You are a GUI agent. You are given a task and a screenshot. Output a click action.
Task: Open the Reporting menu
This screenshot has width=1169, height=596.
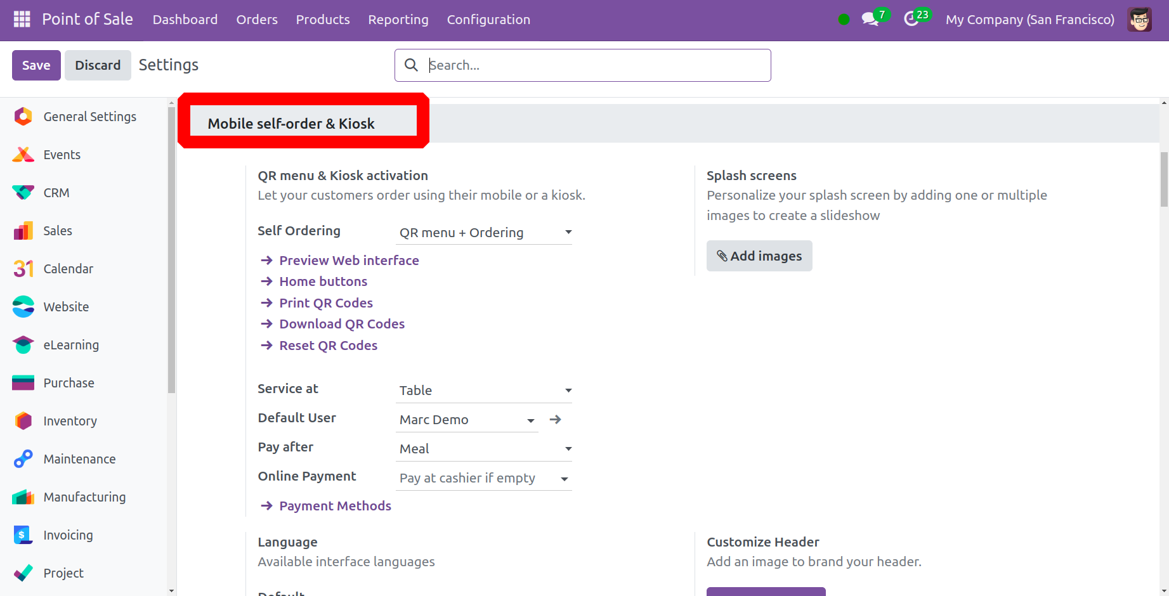pos(398,19)
